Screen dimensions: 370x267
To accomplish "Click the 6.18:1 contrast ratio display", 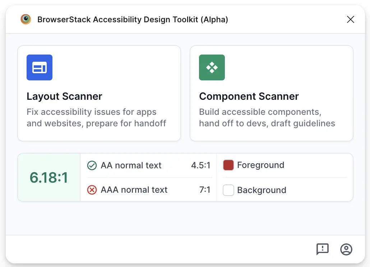I will click(x=48, y=177).
